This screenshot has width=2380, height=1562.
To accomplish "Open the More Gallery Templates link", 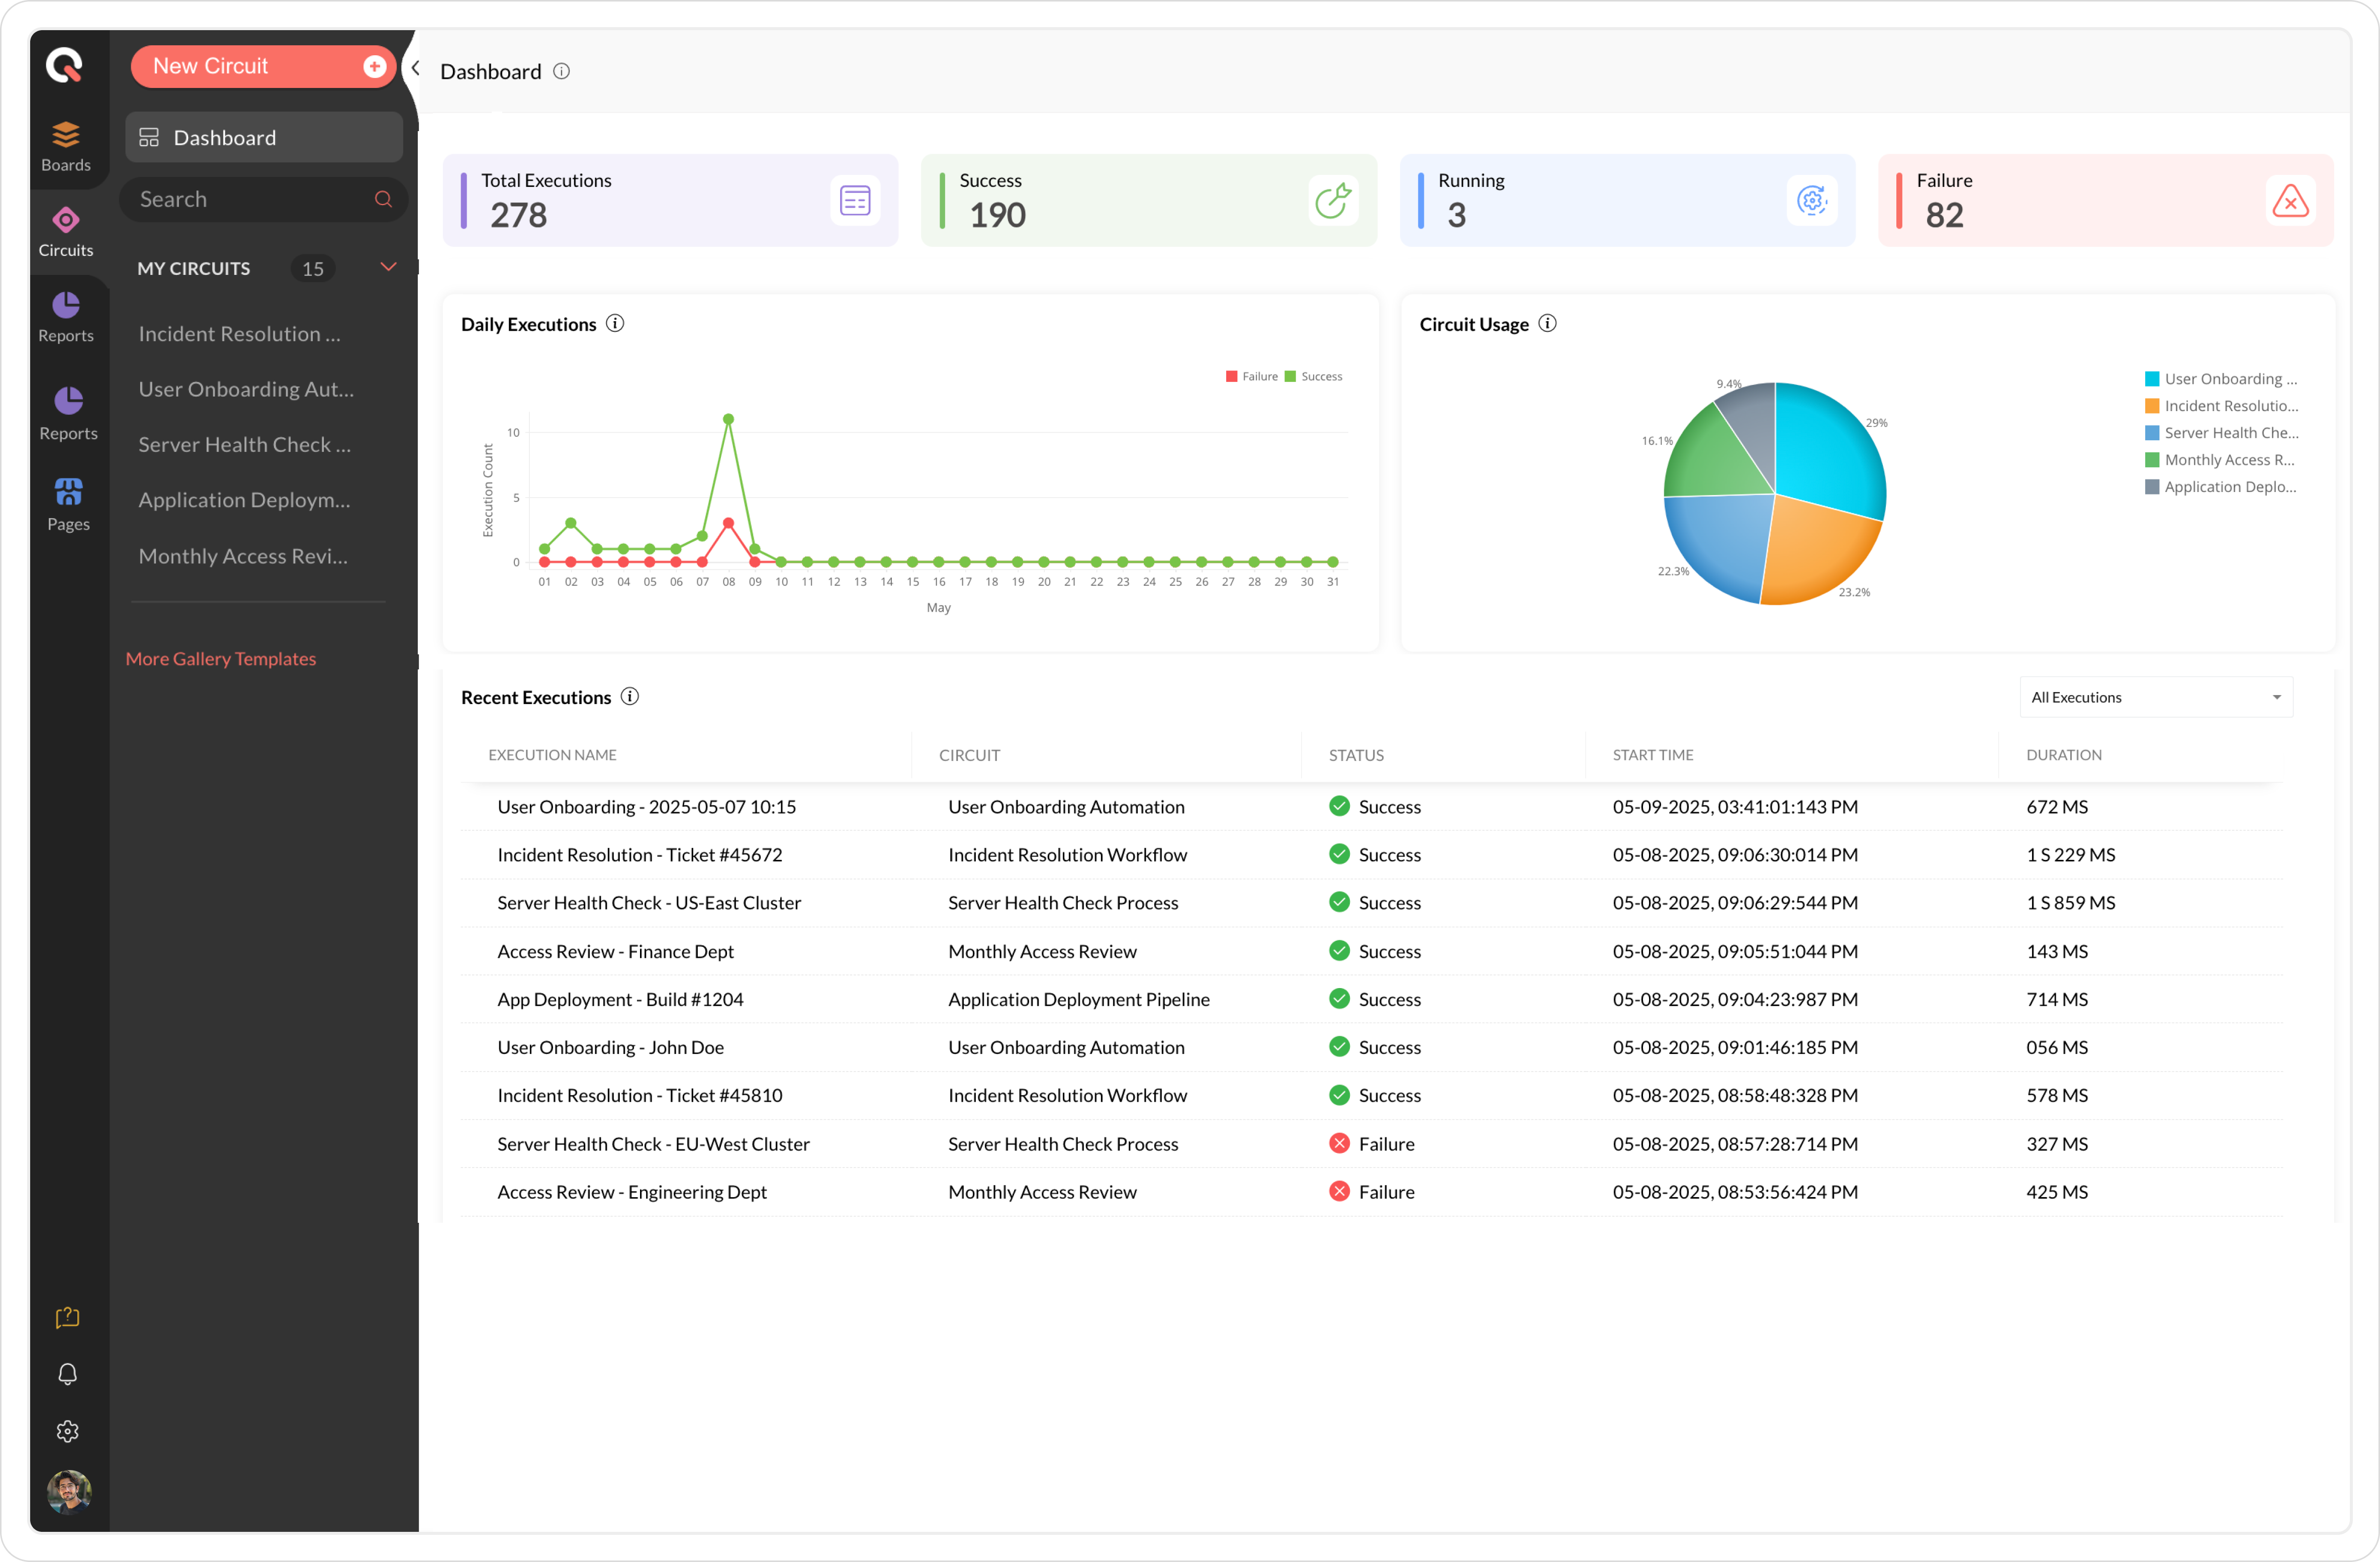I will (221, 658).
